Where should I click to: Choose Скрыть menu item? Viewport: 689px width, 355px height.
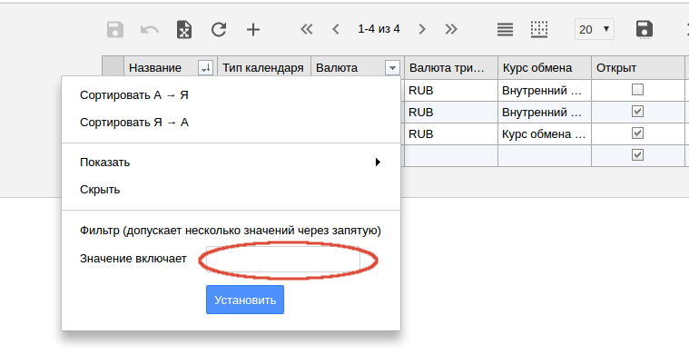tap(231, 190)
